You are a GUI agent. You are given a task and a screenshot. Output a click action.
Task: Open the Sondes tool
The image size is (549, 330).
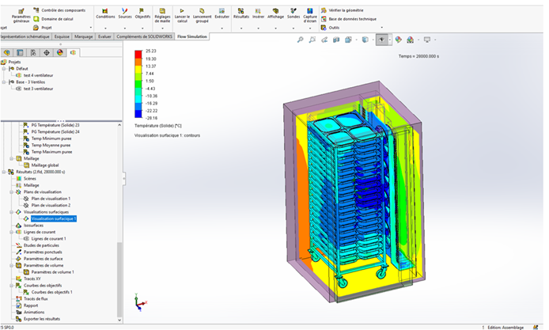point(293,13)
